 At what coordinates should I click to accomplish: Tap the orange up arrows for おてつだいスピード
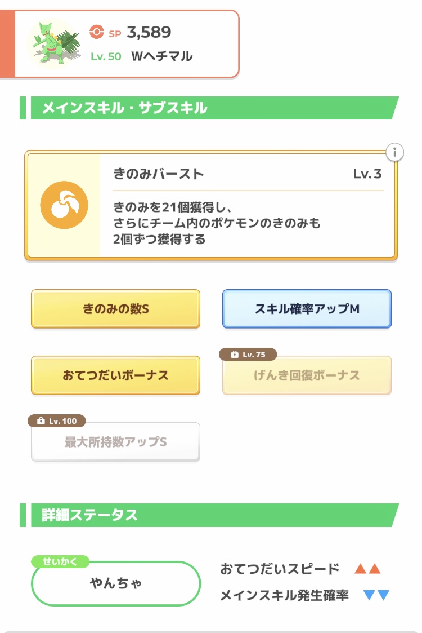pos(367,569)
